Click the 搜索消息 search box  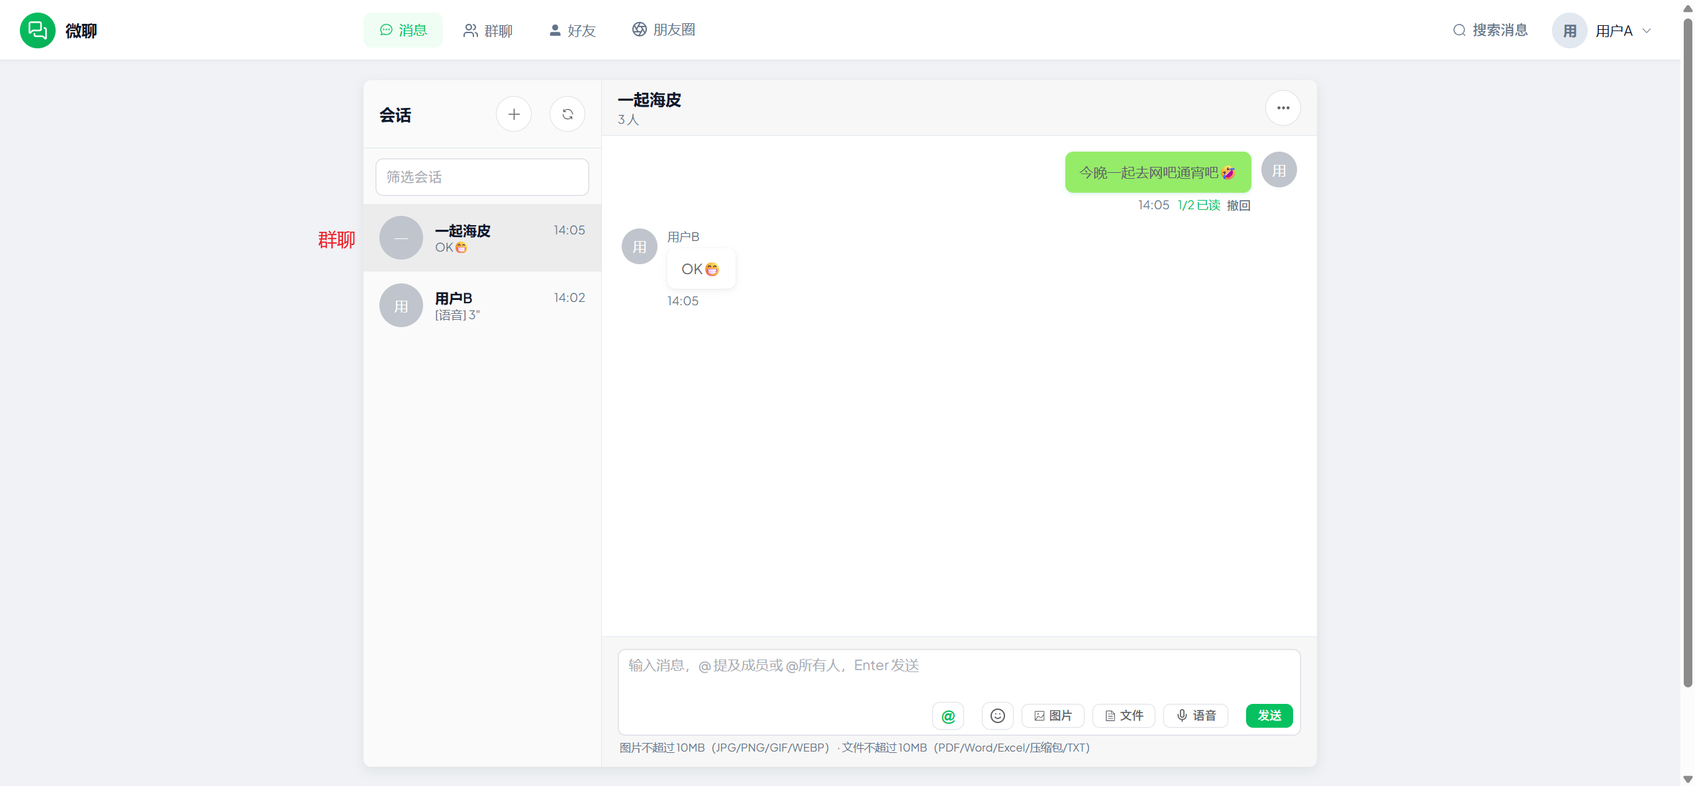coord(1490,30)
